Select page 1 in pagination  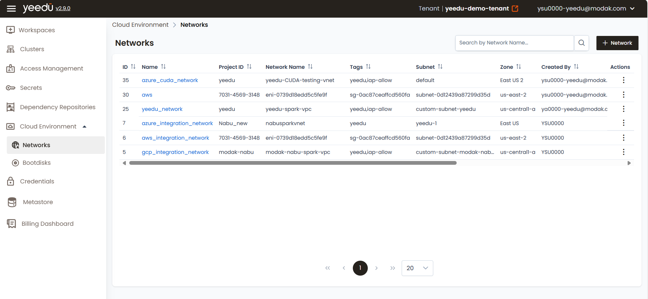[360, 268]
